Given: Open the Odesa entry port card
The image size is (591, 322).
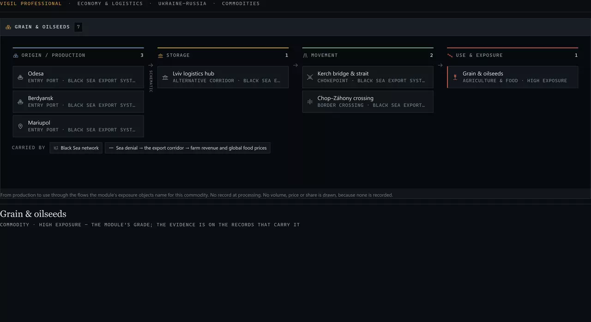Looking at the screenshot, I should (x=78, y=77).
